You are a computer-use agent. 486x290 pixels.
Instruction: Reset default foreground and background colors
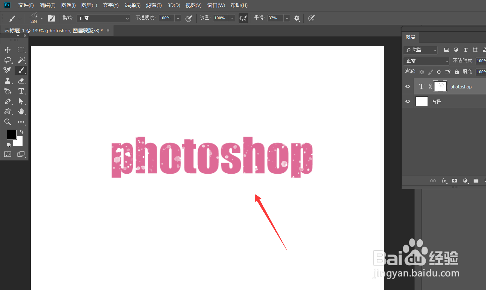click(9, 145)
